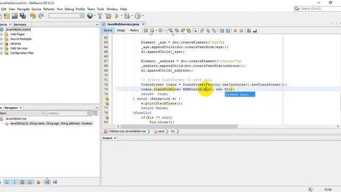Open the Tools menu
Screen dimensions: 341x192
(100, 9)
